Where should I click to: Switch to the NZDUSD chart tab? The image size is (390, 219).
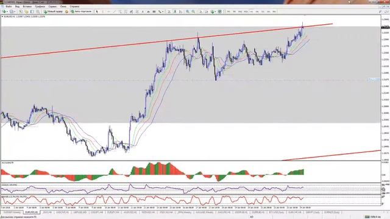tap(147, 212)
